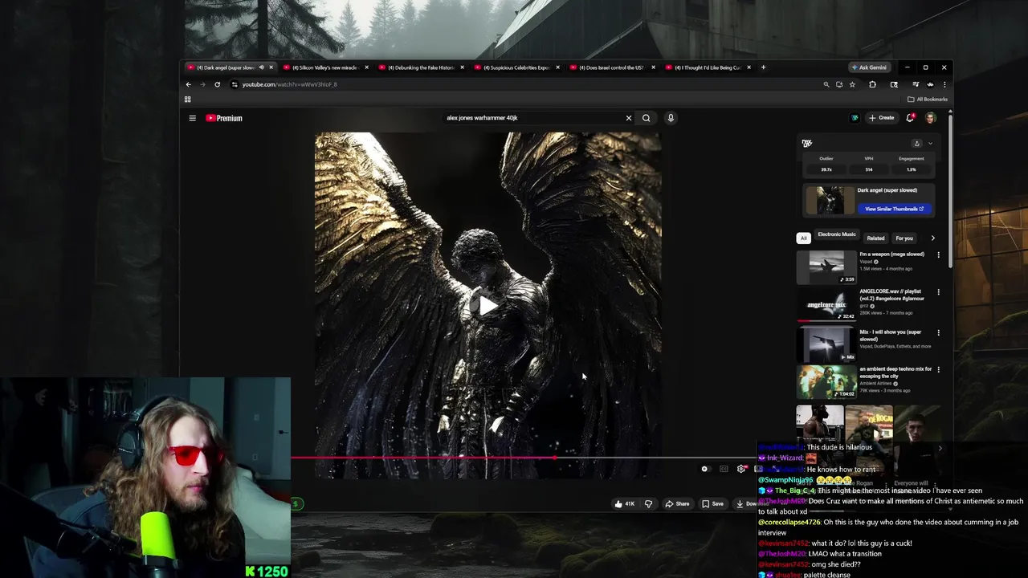Go forward in browser history
The image size is (1028, 578).
[202, 84]
